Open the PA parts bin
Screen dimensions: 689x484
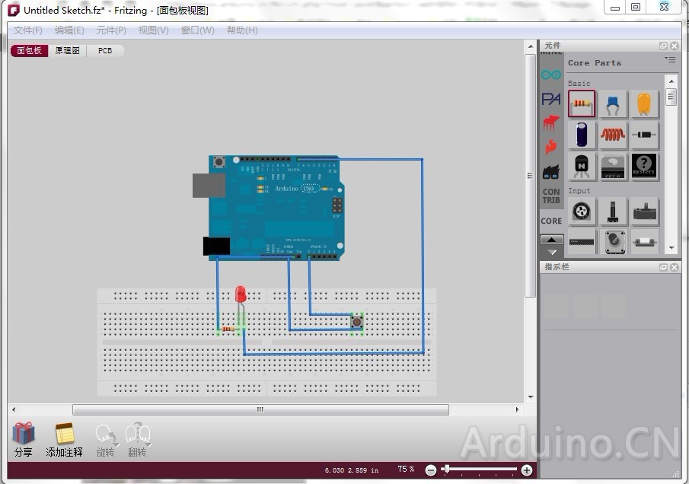[x=551, y=99]
